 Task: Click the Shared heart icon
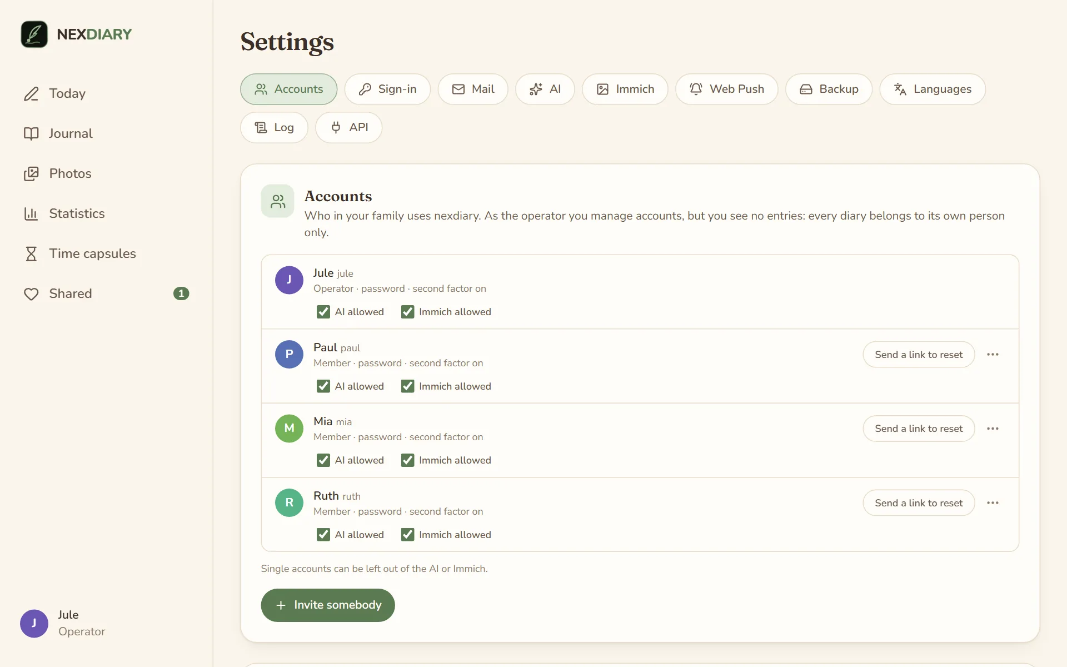[x=31, y=293]
